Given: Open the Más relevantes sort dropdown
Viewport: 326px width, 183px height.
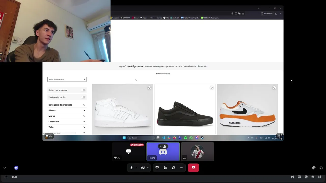Looking at the screenshot, I should [x=67, y=79].
